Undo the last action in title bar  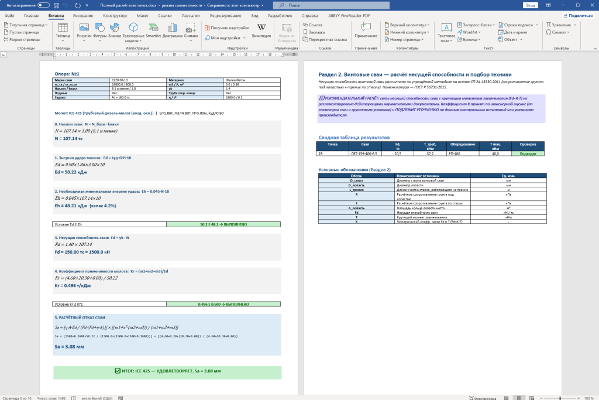[66, 5]
